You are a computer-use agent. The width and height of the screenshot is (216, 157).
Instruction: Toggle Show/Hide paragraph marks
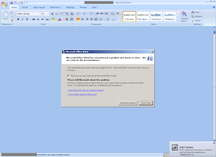118,14
